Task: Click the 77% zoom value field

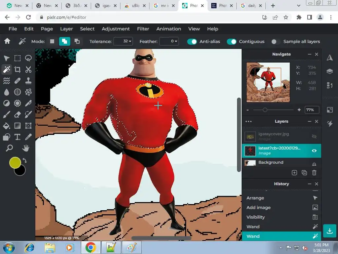Action: tap(312, 110)
